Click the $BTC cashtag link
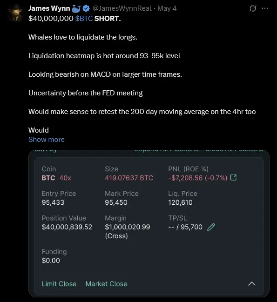Viewport: 277px width, 302px height. click(x=84, y=19)
